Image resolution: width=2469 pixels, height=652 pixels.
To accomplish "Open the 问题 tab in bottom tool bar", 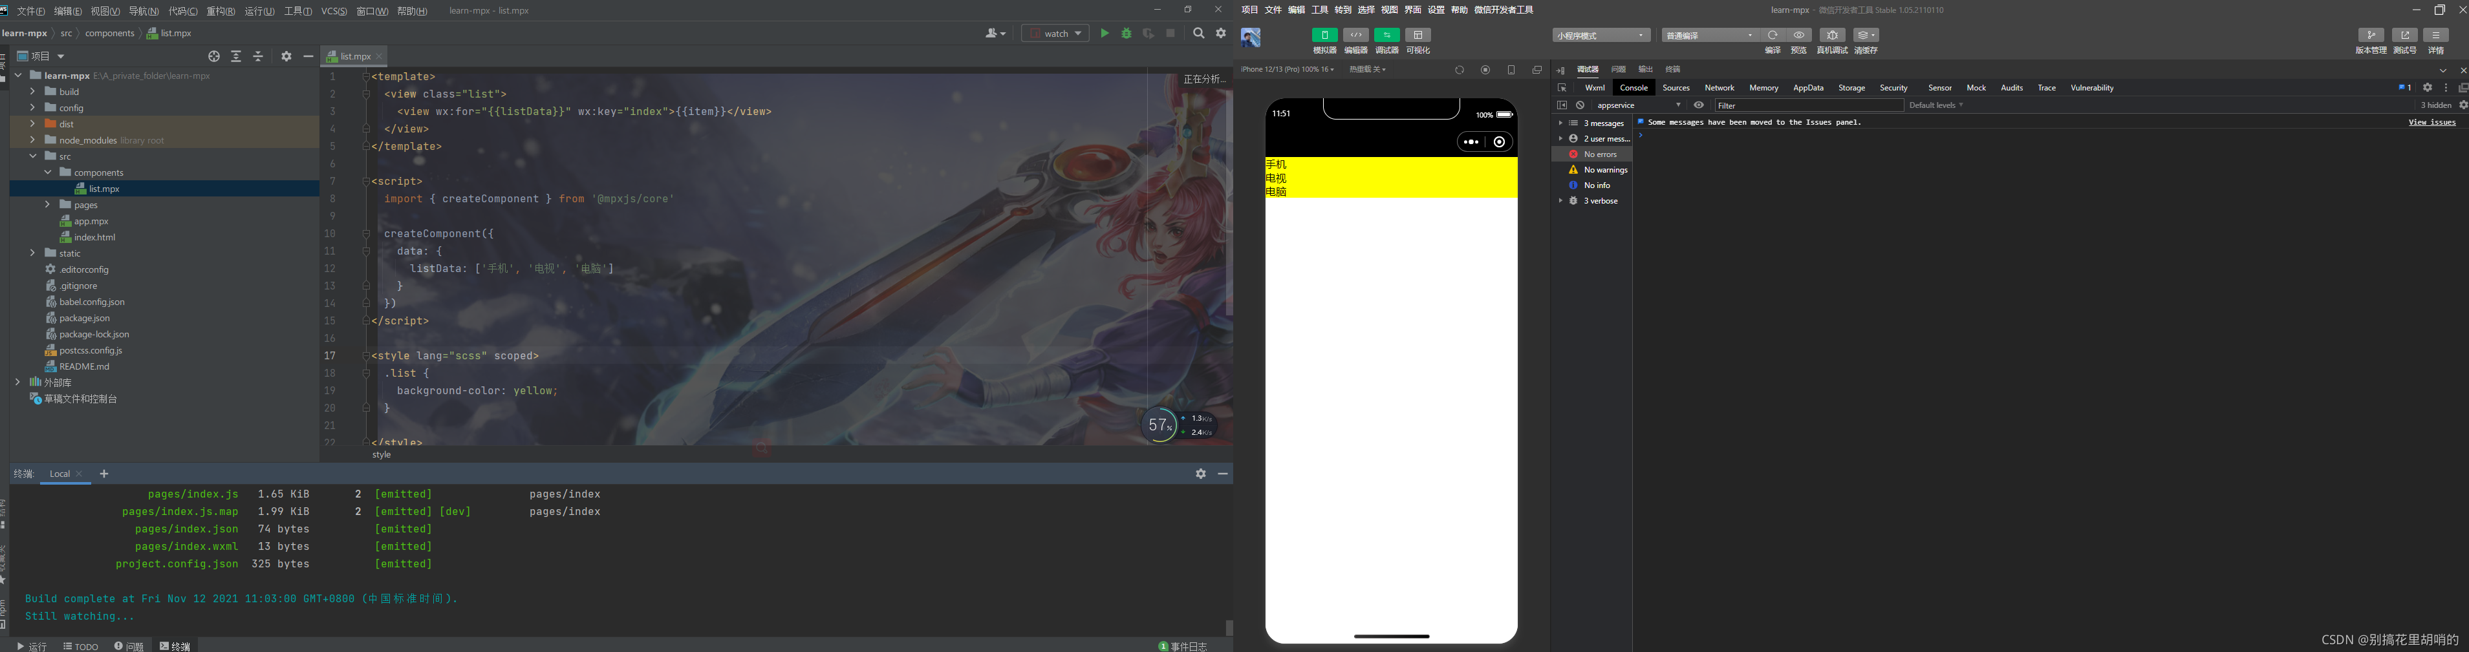I will coord(129,646).
